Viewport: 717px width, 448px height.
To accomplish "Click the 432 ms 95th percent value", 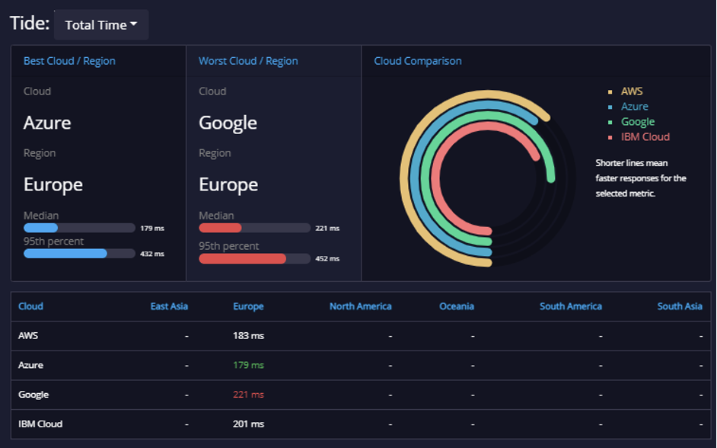I will 151,254.
